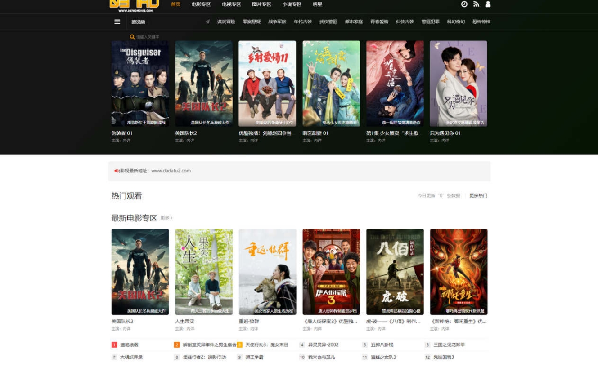Click the RSS feed icon
The image size is (598, 375).
coord(476,4)
